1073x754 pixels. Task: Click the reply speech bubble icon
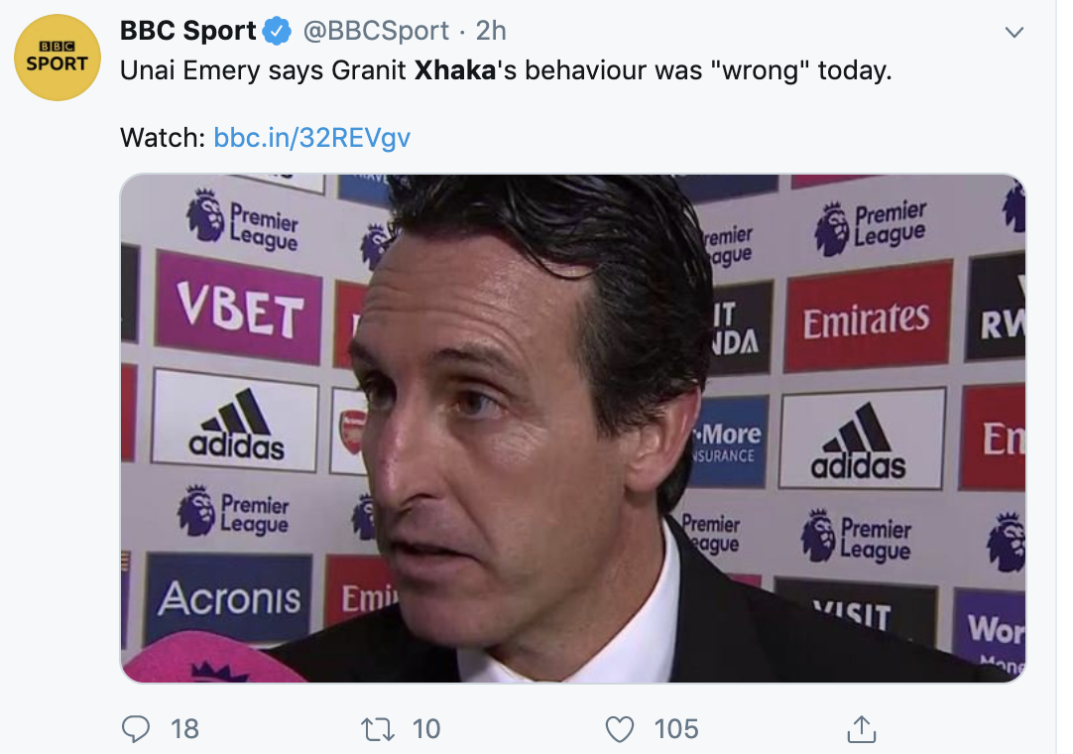click(x=135, y=729)
